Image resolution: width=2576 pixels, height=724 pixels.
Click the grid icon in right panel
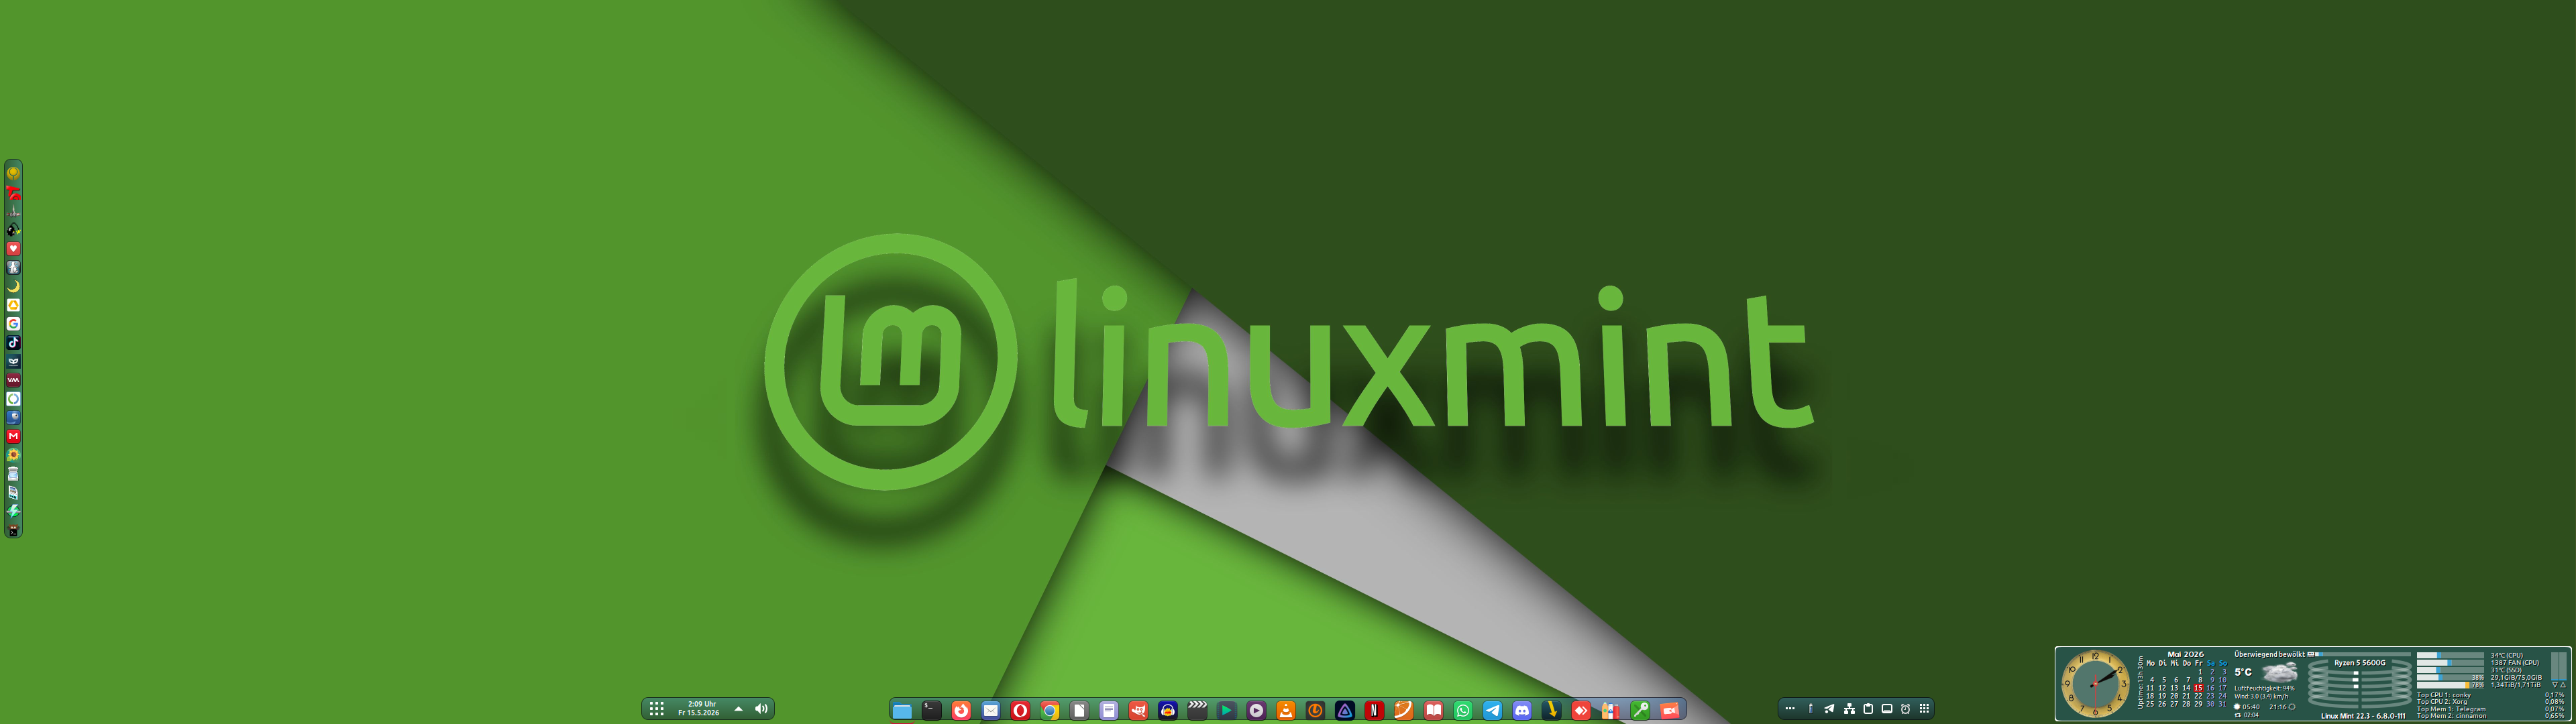pyautogui.click(x=1924, y=709)
